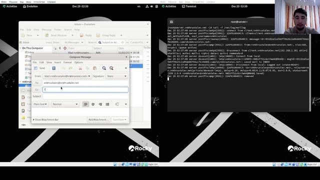Click in the Subject field

tap(85, 96)
